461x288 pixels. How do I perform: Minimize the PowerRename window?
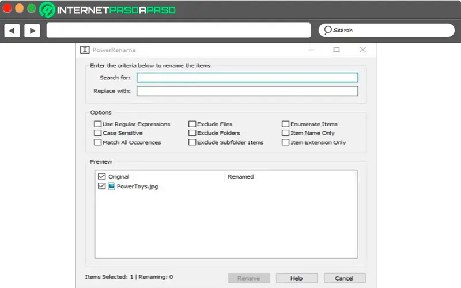point(311,50)
